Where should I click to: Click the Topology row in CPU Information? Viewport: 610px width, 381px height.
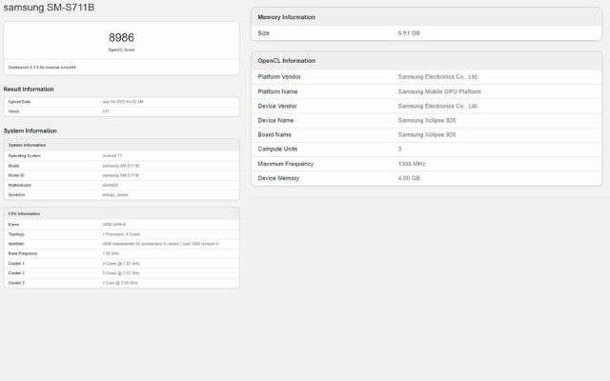coord(121,233)
